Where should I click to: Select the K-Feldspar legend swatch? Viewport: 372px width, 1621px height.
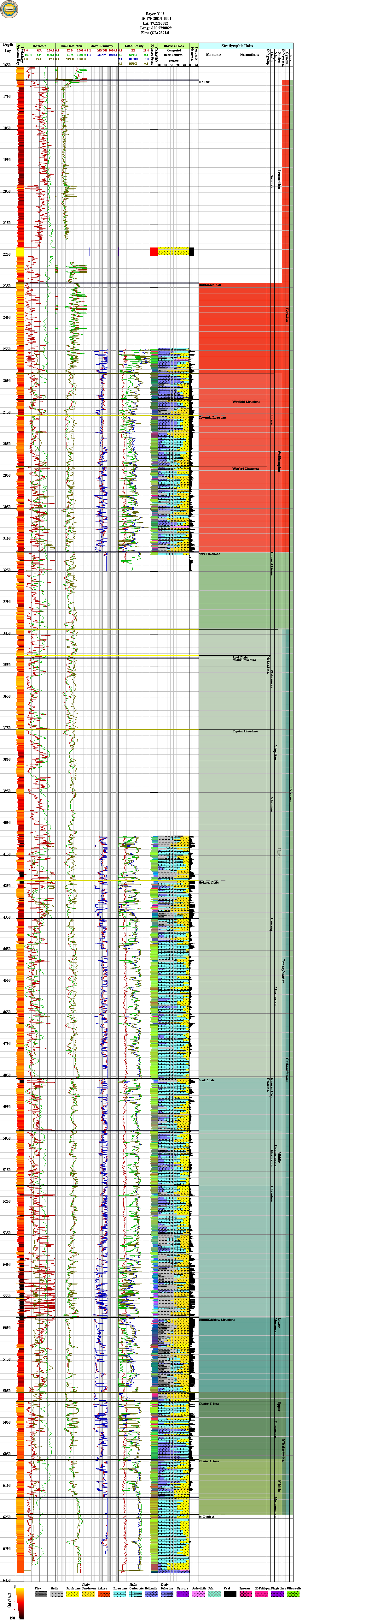click(x=261, y=1594)
